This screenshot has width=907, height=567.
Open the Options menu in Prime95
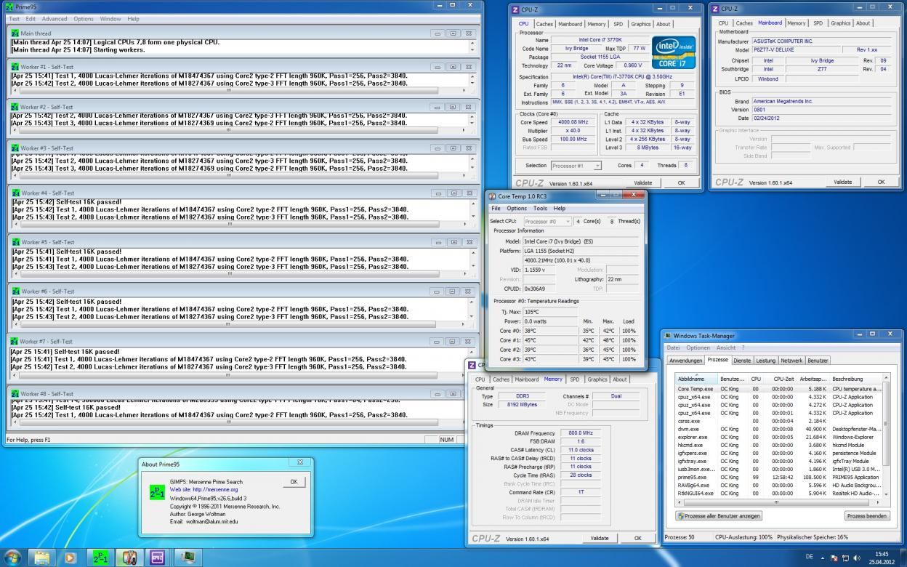pyautogui.click(x=84, y=18)
